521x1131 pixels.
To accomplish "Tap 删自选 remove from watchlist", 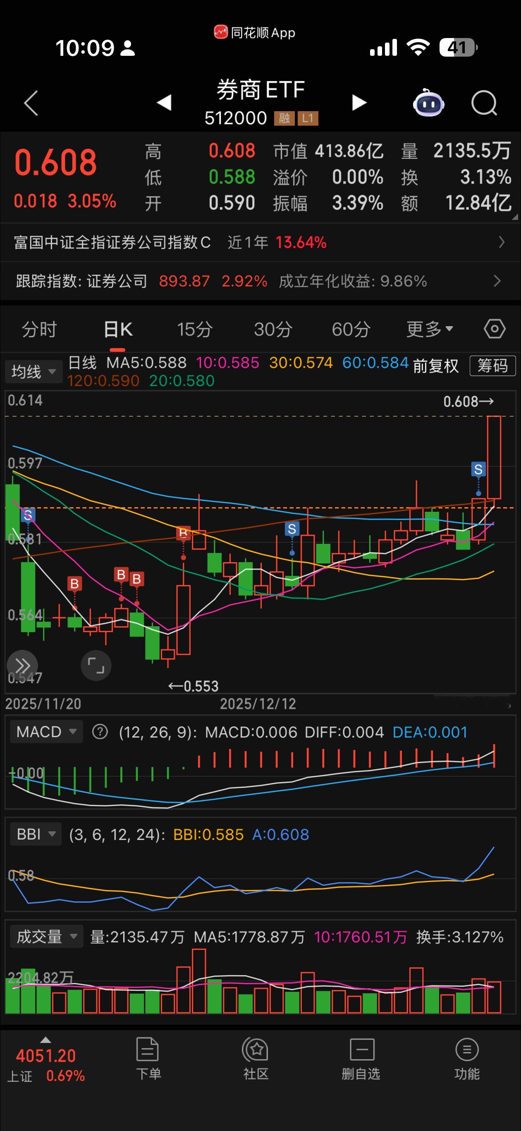I will point(361,1059).
